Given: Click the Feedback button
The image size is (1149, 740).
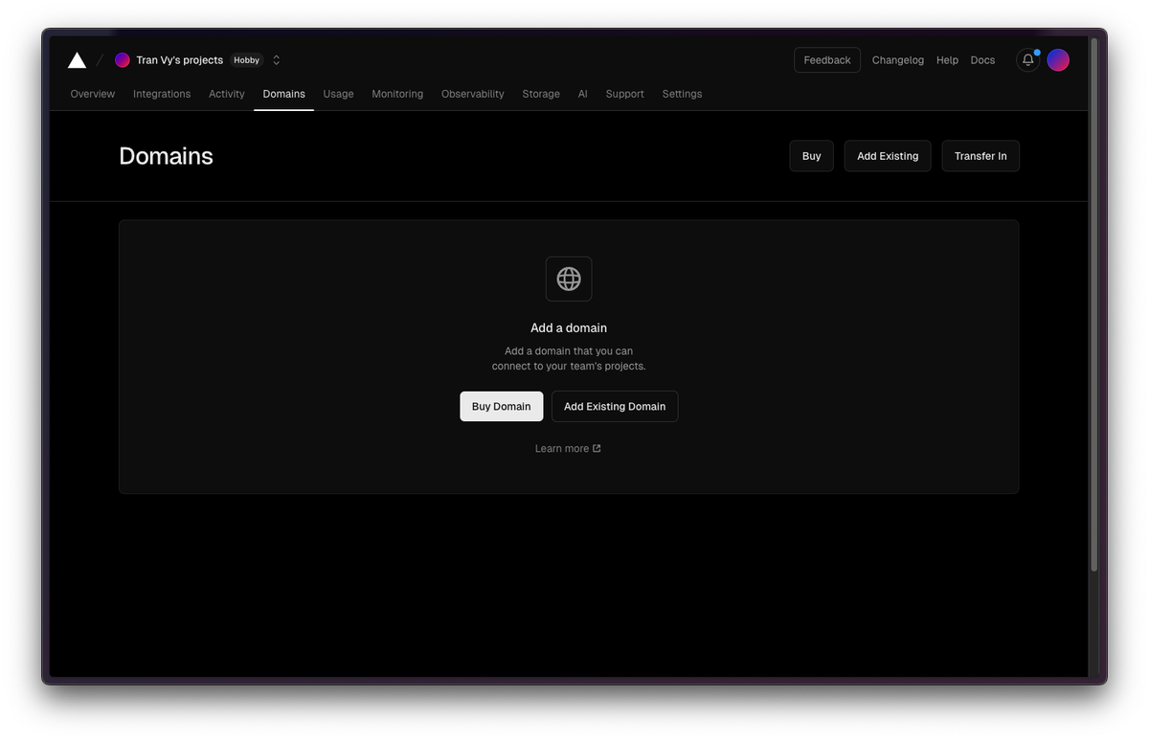Looking at the screenshot, I should (x=826, y=59).
